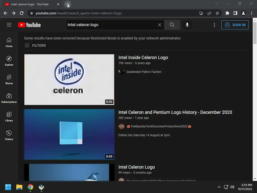Show hidden system tray icons

click(x=219, y=187)
